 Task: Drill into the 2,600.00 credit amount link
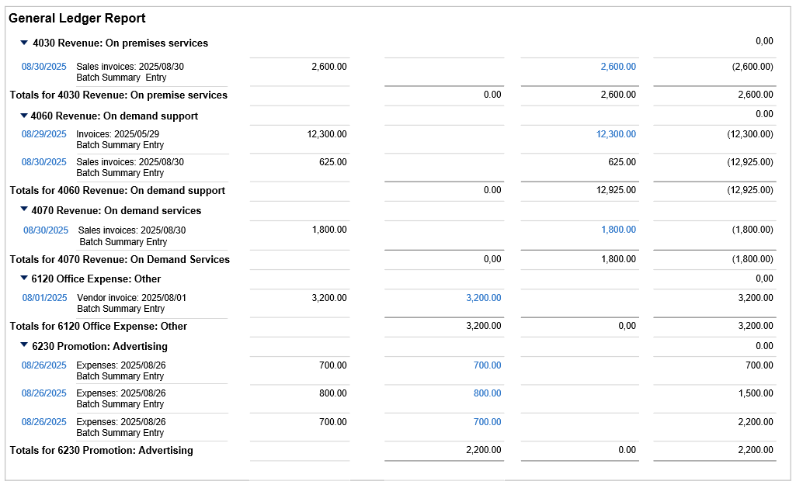(x=617, y=67)
